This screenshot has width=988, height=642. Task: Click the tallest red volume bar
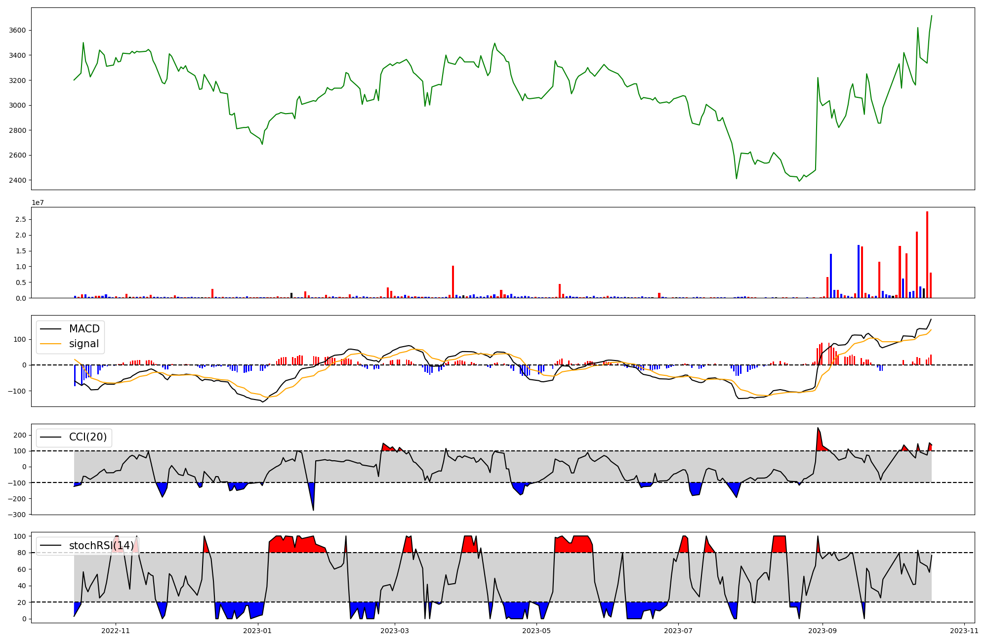(x=927, y=254)
